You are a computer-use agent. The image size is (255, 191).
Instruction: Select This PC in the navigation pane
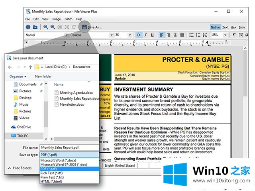coord(24,136)
